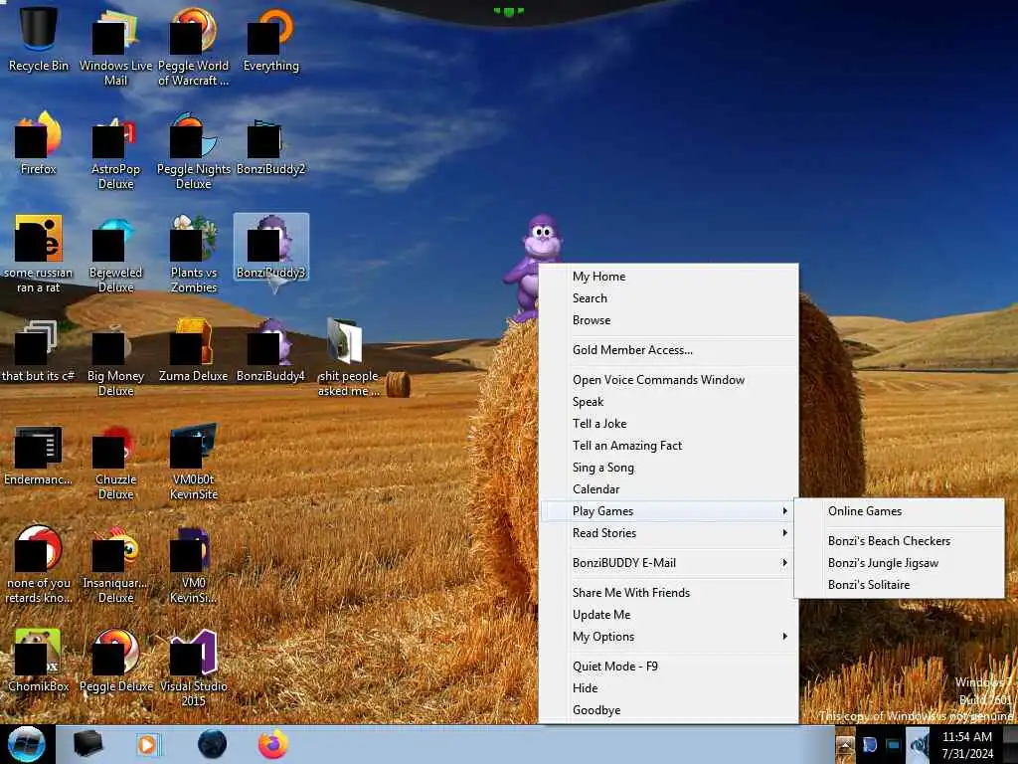Click the black box taskbar icon
The width and height of the screenshot is (1018, 764).
click(87, 744)
